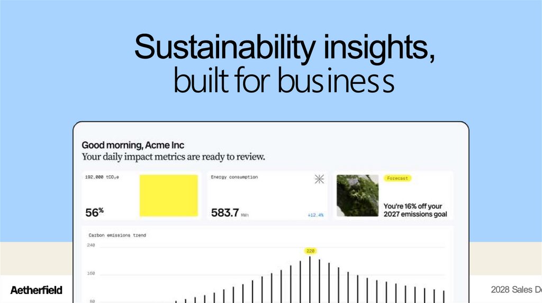The image size is (542, 303).
Task: Open the moss photo thumbnail
Action: click(x=357, y=195)
